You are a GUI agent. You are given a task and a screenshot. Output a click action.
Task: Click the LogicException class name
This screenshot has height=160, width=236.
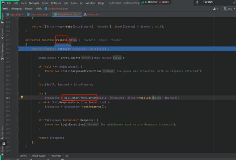tap(72, 125)
